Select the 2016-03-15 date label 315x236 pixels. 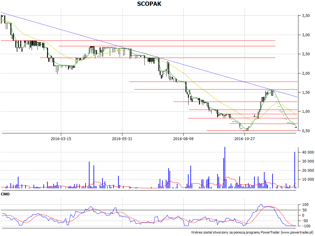click(x=61, y=139)
